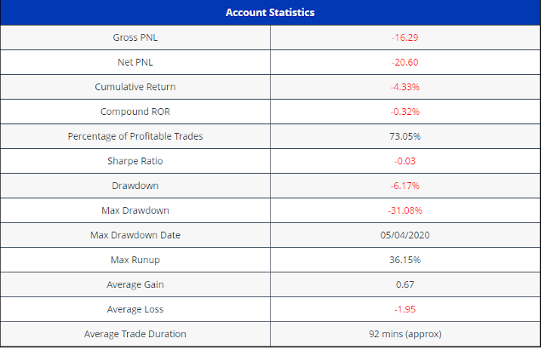The width and height of the screenshot is (545, 350).
Task: Click the 92 mins (approx) duration value
Action: click(x=404, y=333)
